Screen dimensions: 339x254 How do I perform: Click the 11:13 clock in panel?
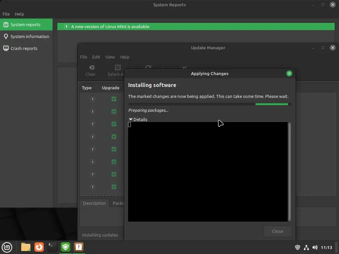pyautogui.click(x=326, y=247)
